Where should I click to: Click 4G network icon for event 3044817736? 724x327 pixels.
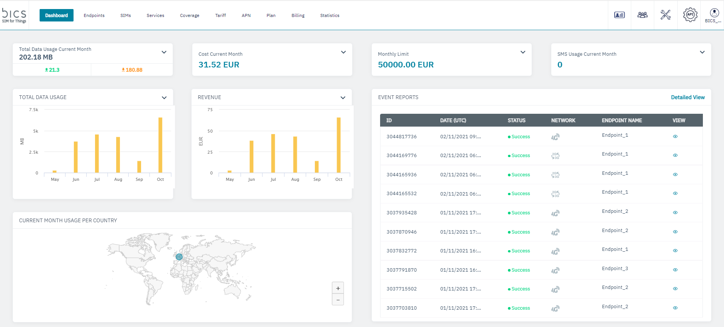555,137
